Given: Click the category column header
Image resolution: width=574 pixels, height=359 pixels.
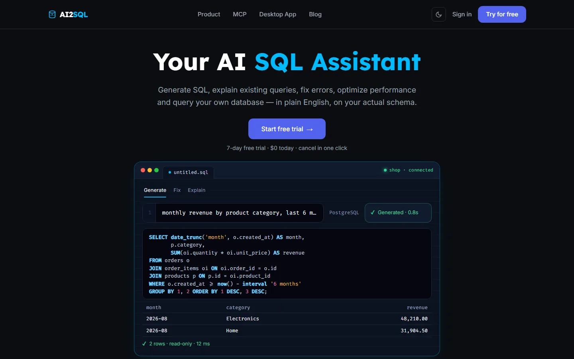Looking at the screenshot, I should pyautogui.click(x=238, y=308).
